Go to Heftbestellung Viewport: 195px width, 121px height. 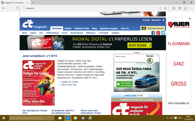[52, 33]
